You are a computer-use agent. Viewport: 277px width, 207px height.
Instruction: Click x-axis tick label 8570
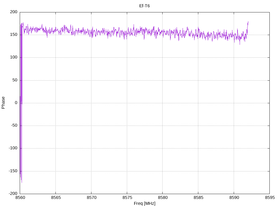pyautogui.click(x=91, y=198)
